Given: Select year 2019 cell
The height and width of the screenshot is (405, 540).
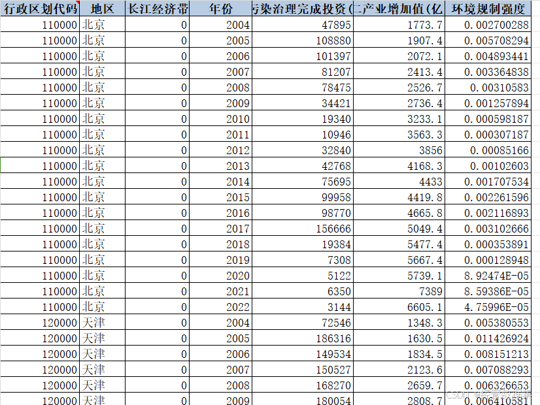Looking at the screenshot, I should [x=220, y=260].
